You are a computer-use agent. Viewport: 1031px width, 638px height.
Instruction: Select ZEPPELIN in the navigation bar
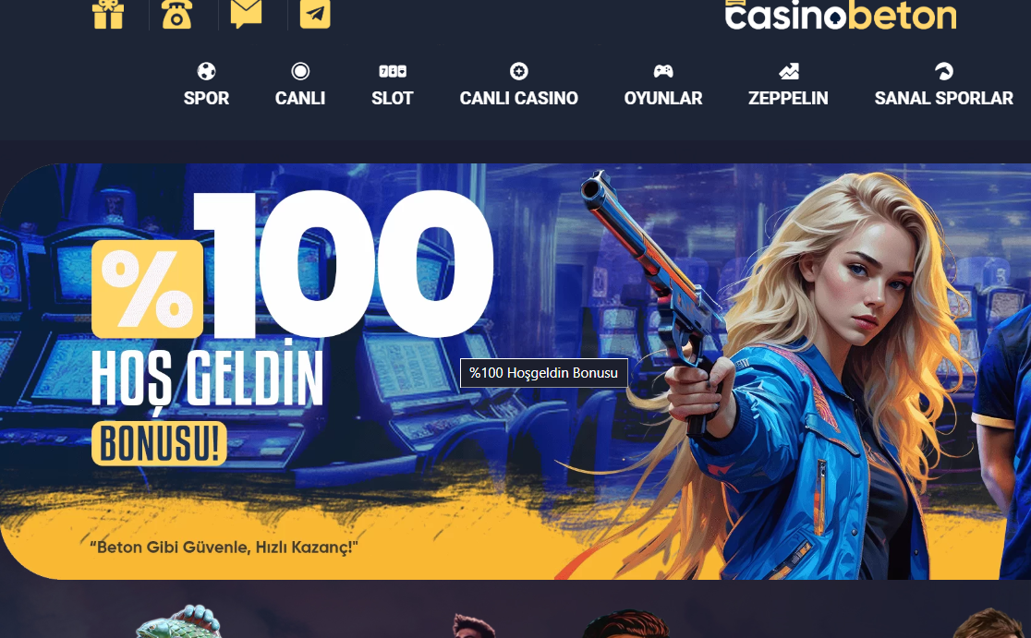click(x=788, y=99)
